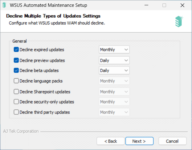The width and height of the screenshot is (192, 150).
Task: Cancel the setup wizard
Action: 172,141
